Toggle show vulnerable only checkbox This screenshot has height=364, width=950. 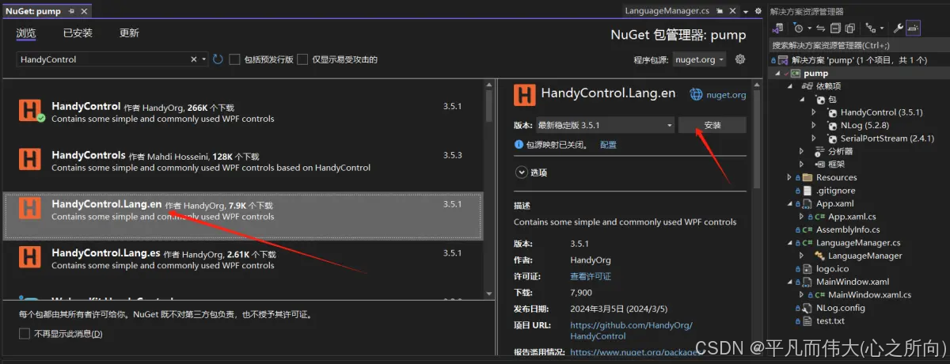point(302,59)
